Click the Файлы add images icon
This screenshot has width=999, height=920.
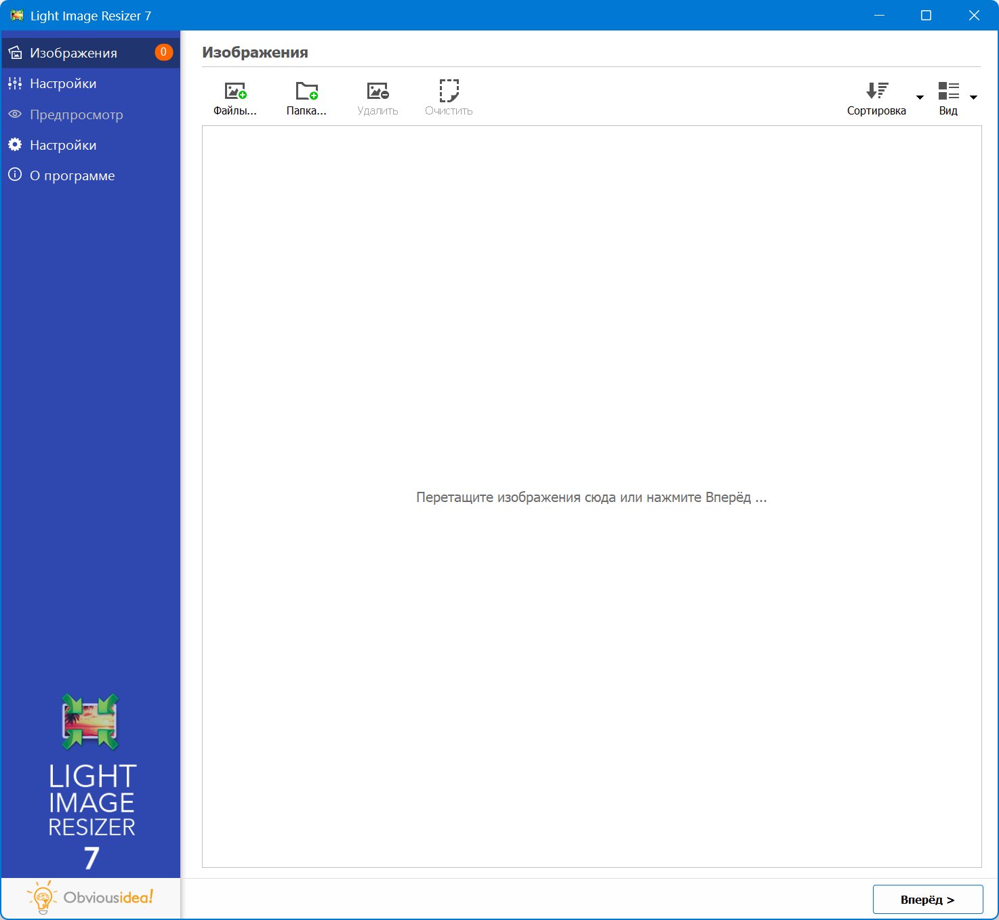point(235,91)
